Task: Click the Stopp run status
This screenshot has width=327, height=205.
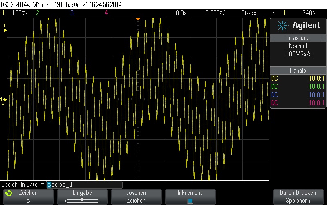Action: pyautogui.click(x=249, y=13)
